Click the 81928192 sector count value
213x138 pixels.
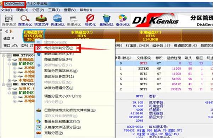coord(136,117)
